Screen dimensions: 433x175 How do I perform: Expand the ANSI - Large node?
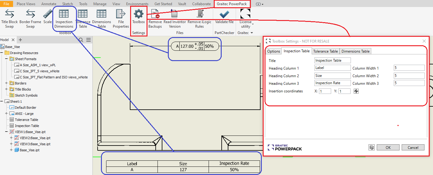pyautogui.click(x=7, y=114)
